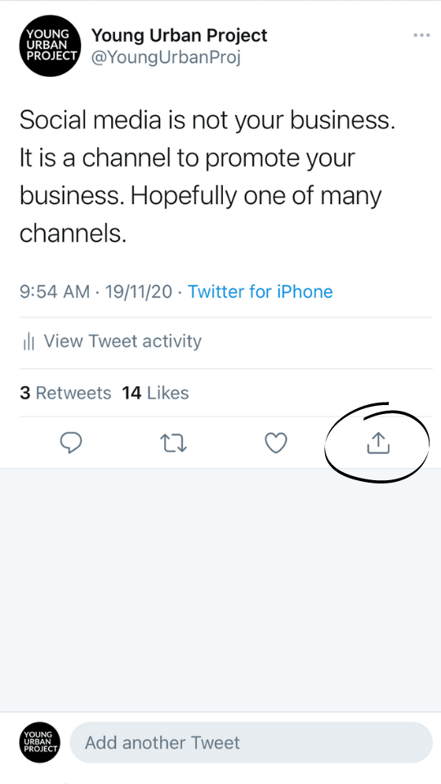The width and height of the screenshot is (441, 784).
Task: Click the Young Urban Project display name
Action: coord(180,35)
